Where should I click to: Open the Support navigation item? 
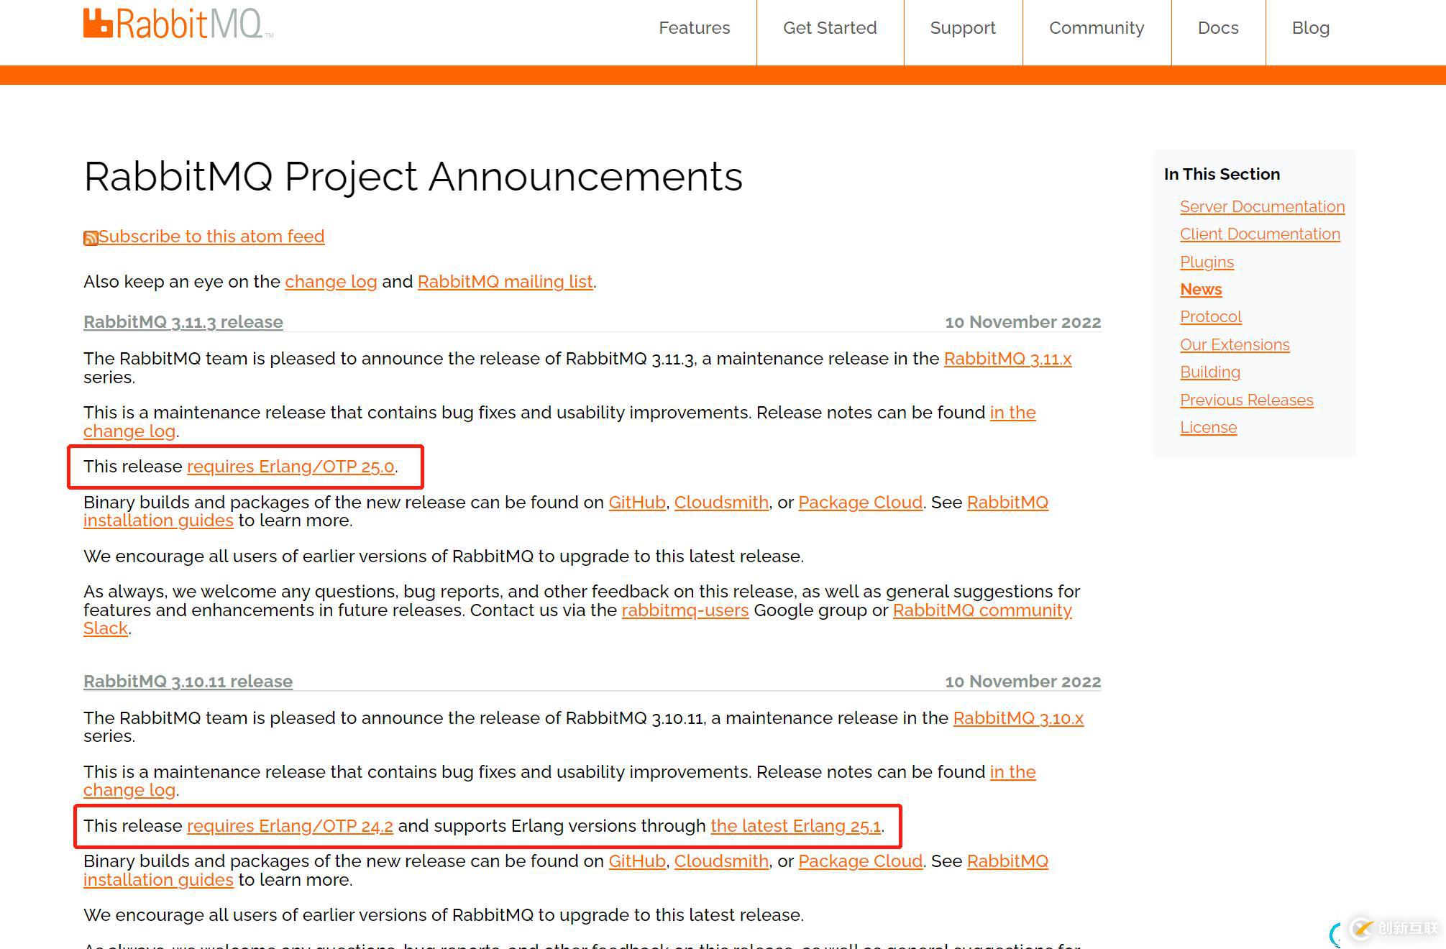click(x=963, y=28)
